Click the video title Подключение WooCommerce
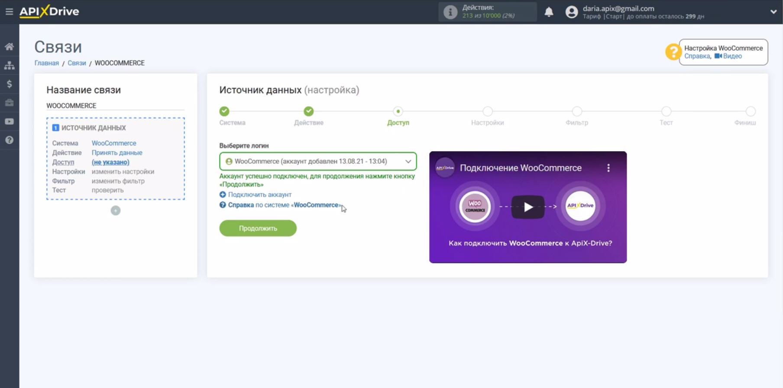 (x=521, y=168)
